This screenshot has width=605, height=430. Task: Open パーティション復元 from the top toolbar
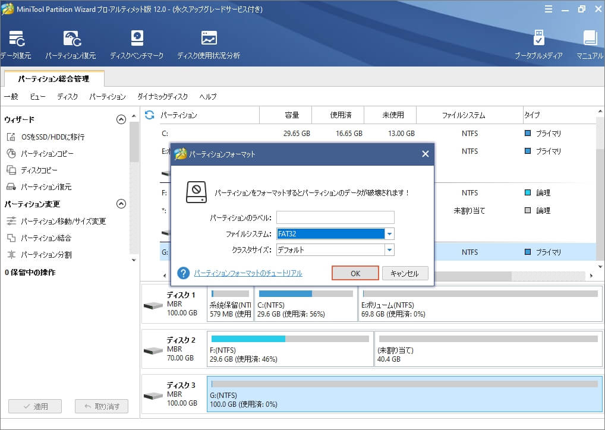(70, 39)
